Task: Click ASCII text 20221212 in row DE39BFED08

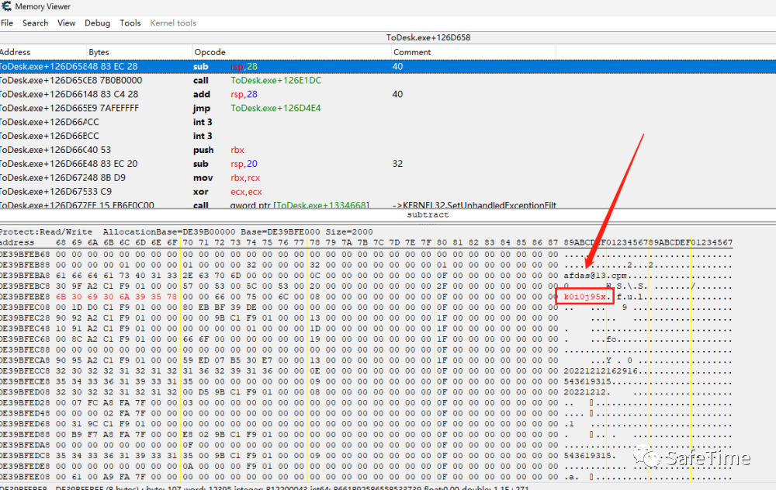Action: pyautogui.click(x=585, y=392)
